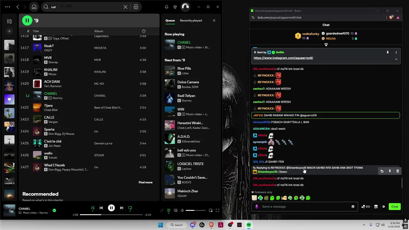This screenshot has width=409, height=230.
Task: Enter Spotify fullscreen mode
Action: click(217, 211)
